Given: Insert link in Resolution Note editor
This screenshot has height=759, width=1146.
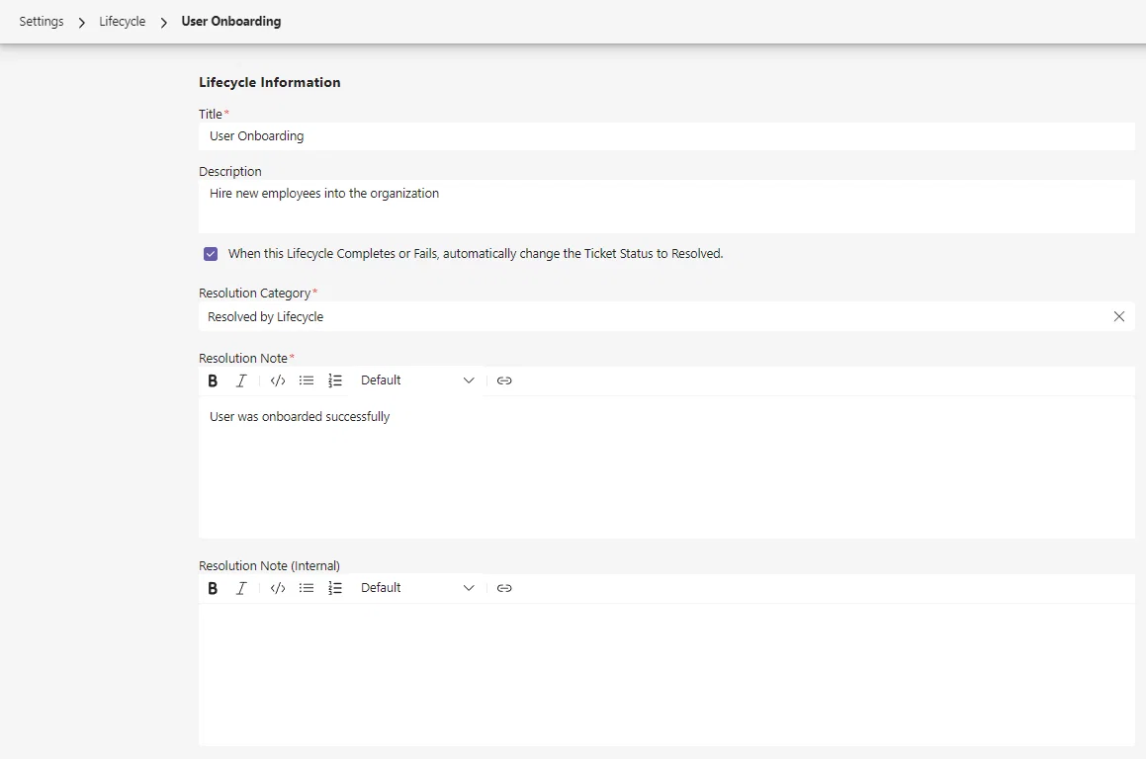Looking at the screenshot, I should pyautogui.click(x=504, y=380).
